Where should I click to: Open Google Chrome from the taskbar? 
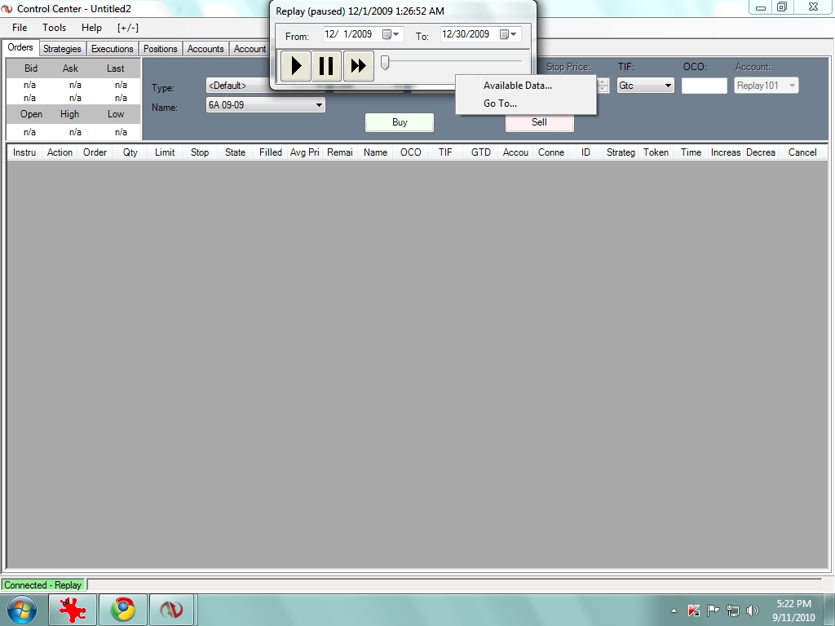pos(122,610)
